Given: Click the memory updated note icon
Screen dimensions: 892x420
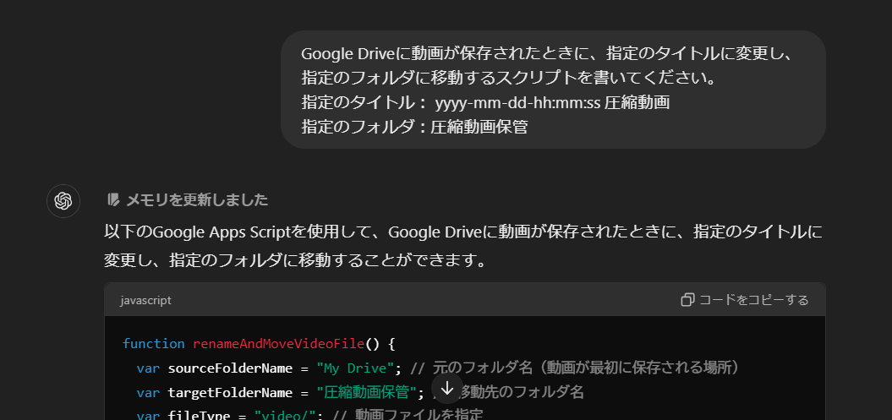Looking at the screenshot, I should [114, 200].
